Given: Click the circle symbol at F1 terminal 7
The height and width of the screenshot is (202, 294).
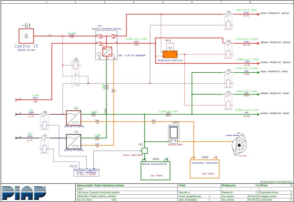Looking at the screenshot, I should point(99,54).
